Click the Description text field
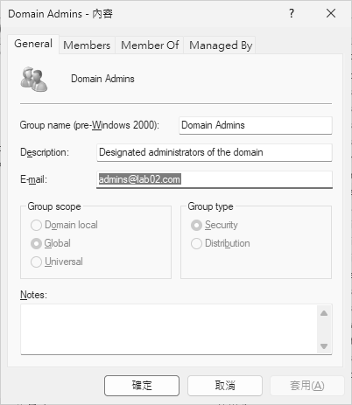This screenshot has height=405, width=352. tap(215, 152)
